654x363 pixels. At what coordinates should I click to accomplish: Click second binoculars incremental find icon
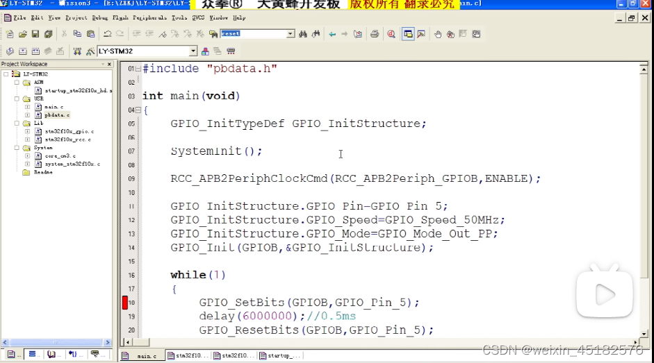(x=316, y=34)
